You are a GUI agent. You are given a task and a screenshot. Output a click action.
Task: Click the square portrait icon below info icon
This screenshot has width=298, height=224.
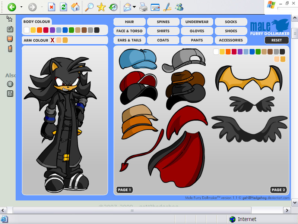[10, 94]
